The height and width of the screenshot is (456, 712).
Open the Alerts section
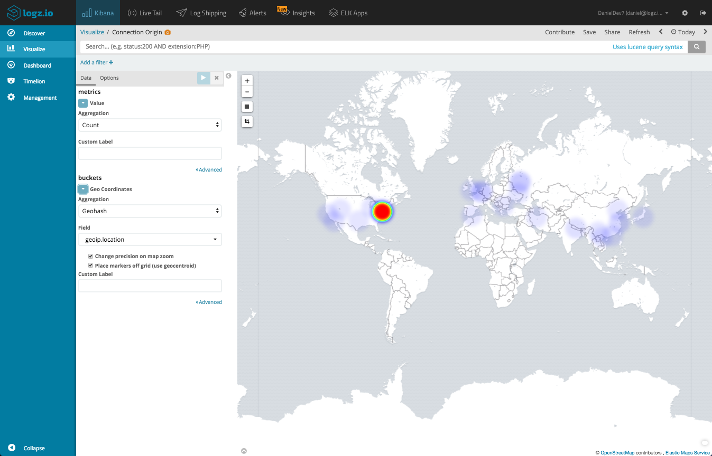pos(253,13)
